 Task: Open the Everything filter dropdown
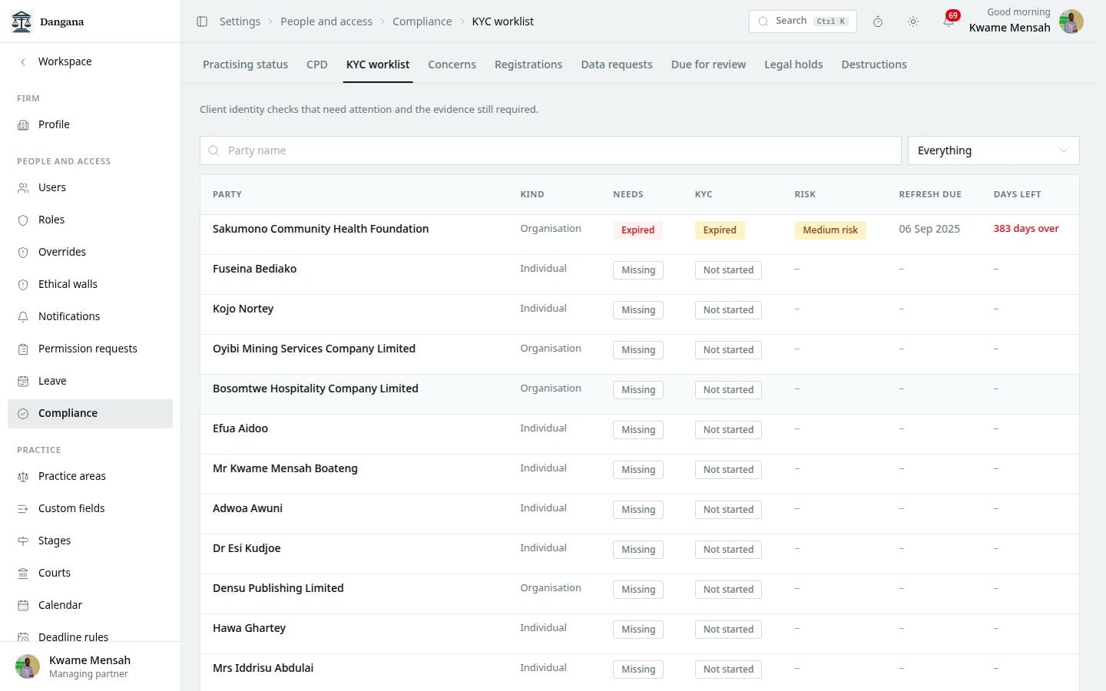993,150
